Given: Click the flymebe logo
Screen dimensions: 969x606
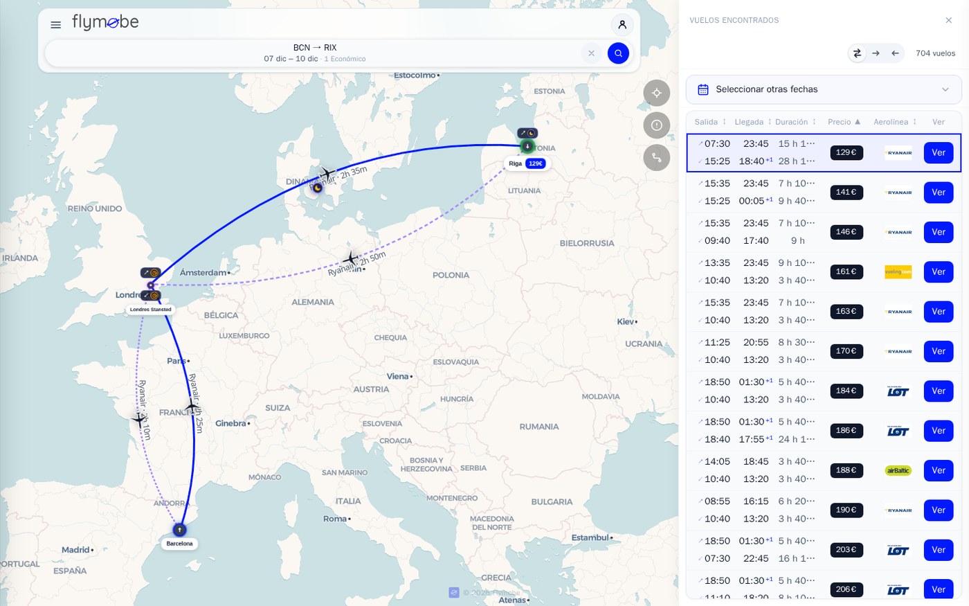Looking at the screenshot, I should [x=105, y=23].
